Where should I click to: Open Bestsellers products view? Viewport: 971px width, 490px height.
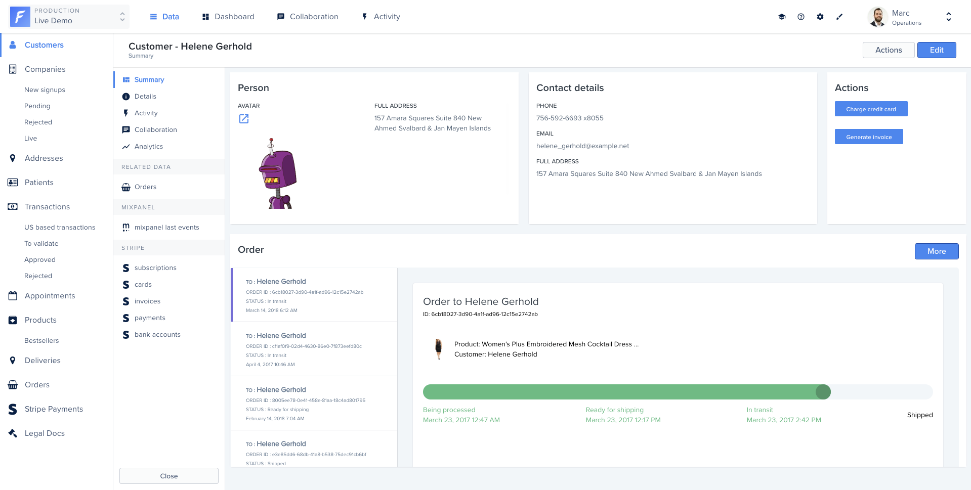41,341
